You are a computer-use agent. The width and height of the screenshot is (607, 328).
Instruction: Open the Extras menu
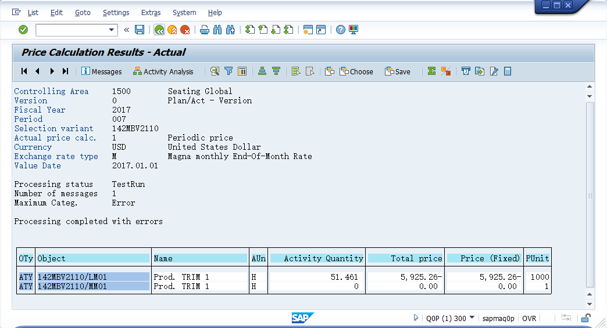click(151, 12)
